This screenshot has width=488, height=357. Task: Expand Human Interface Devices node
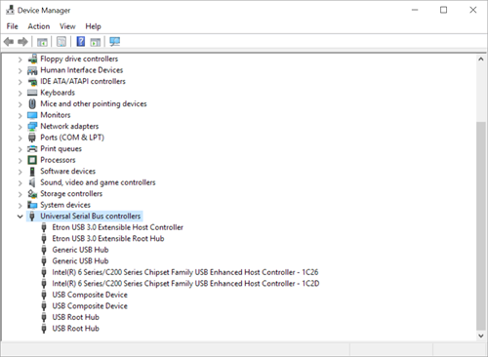pos(20,70)
